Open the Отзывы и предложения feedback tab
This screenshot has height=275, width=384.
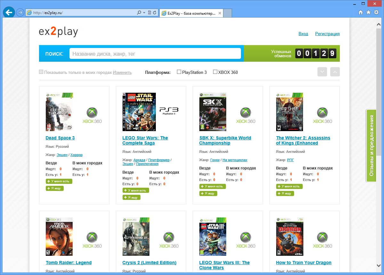pyautogui.click(x=371, y=145)
